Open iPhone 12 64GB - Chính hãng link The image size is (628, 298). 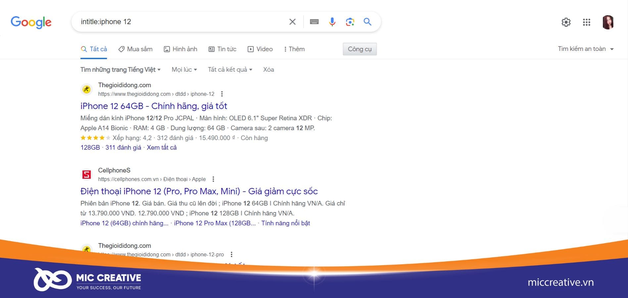click(x=154, y=106)
